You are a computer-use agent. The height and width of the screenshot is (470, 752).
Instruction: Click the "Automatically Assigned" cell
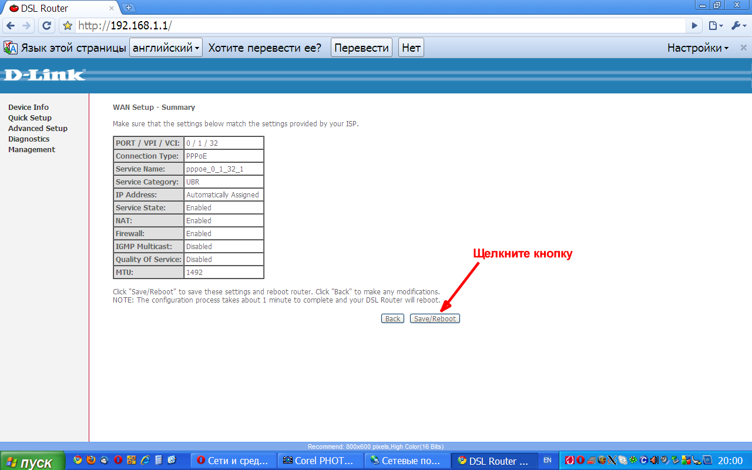[224, 195]
